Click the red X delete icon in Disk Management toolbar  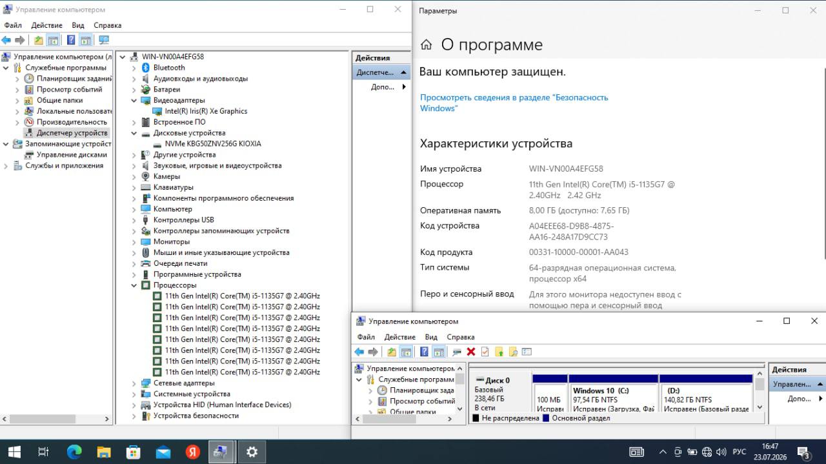click(471, 352)
